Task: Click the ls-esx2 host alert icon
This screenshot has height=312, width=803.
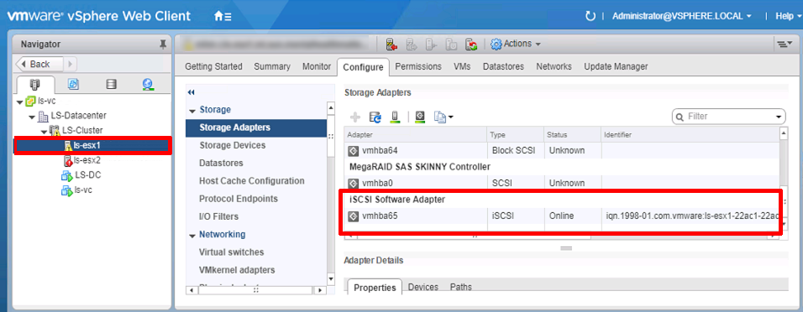Action: click(68, 161)
